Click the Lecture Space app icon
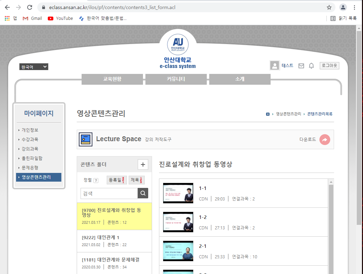Image resolution: width=363 pixels, height=274 pixels. pos(85,139)
